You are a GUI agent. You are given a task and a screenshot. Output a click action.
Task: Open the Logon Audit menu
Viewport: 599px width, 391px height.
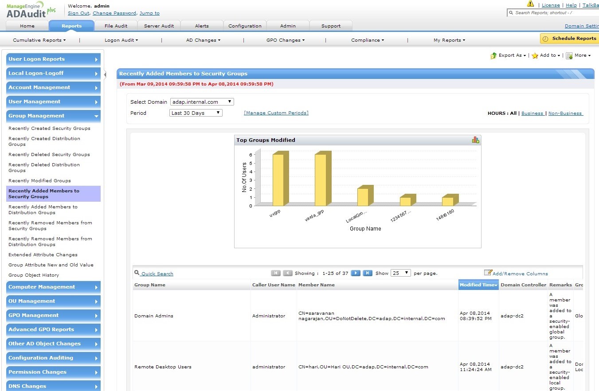121,40
